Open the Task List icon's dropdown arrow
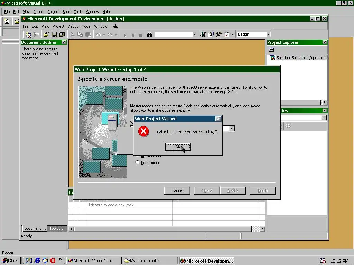This screenshot has height=265, width=354. (232, 35)
